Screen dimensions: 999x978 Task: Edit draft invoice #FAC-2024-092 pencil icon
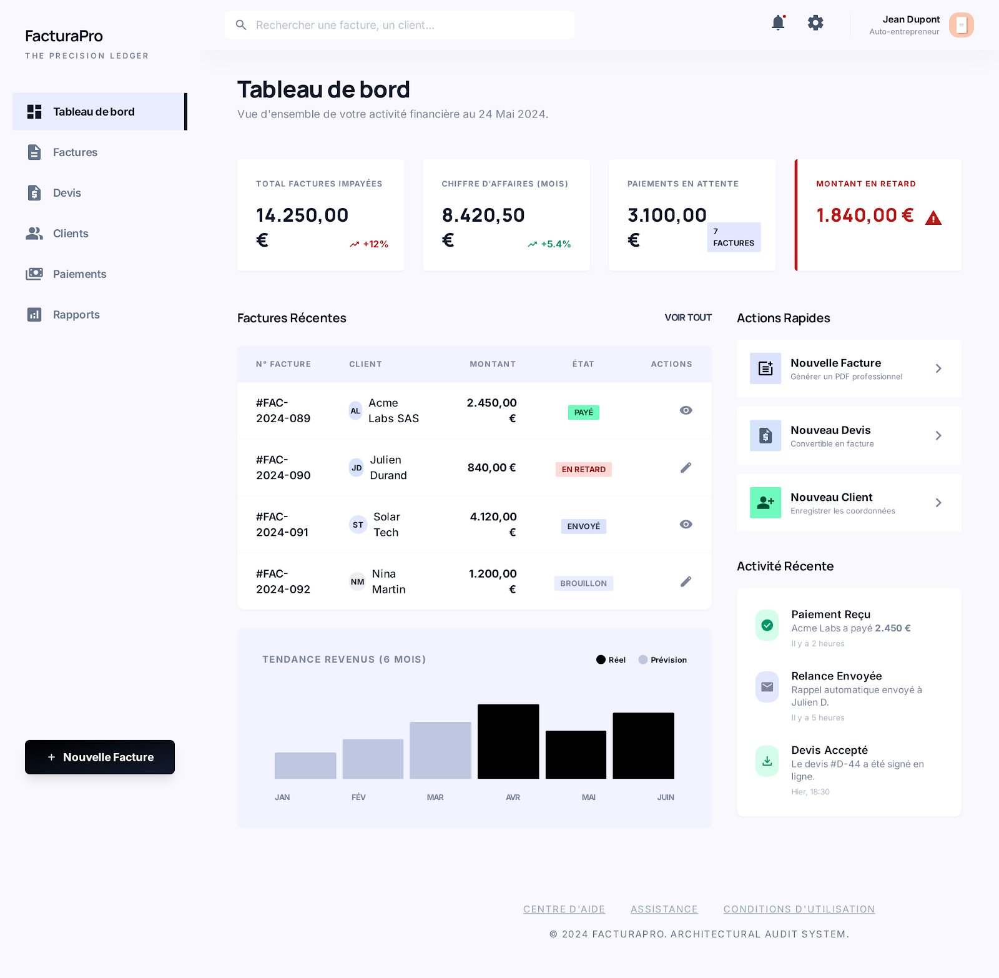click(x=686, y=582)
